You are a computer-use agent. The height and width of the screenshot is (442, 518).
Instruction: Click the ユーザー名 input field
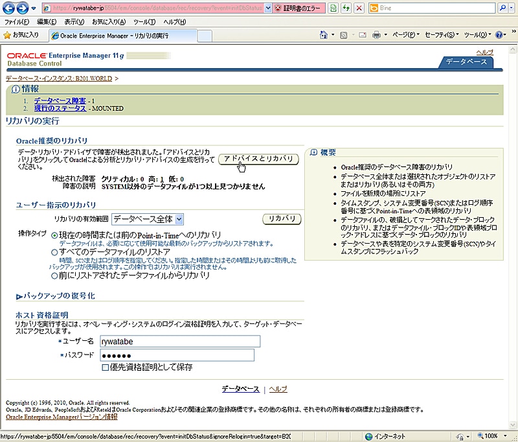click(180, 341)
